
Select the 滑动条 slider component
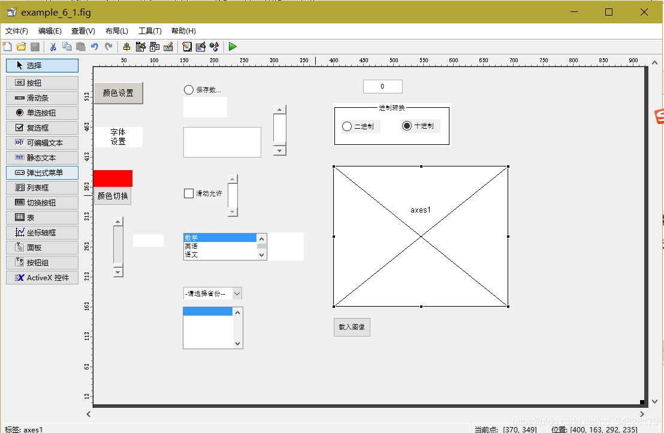(43, 98)
